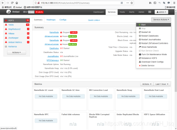Click the browser forward arrow
Screen dimensions: 177x130
7,3
